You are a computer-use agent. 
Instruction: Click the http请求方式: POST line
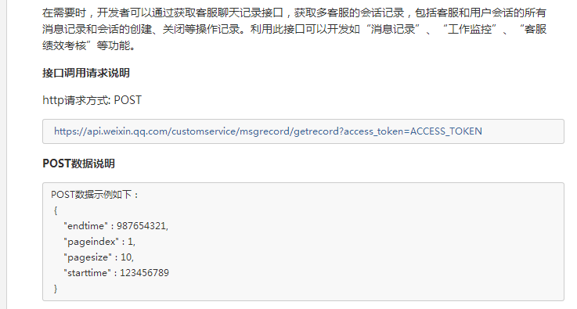pyautogui.click(x=92, y=100)
